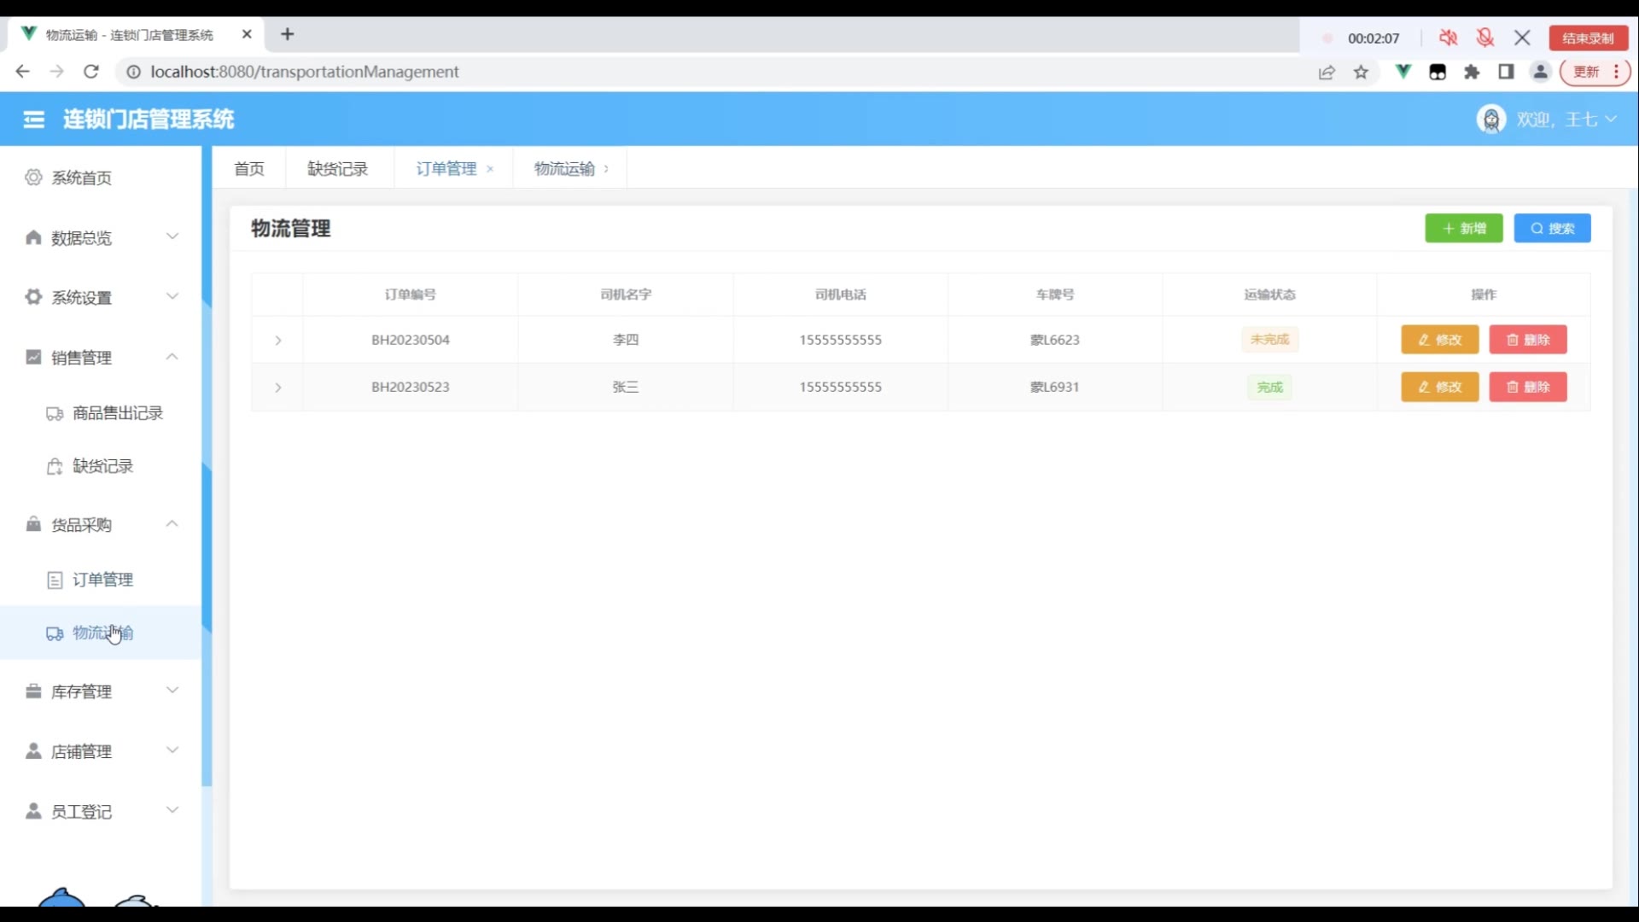Expand row for order BH20230523
The image size is (1639, 922).
[277, 388]
